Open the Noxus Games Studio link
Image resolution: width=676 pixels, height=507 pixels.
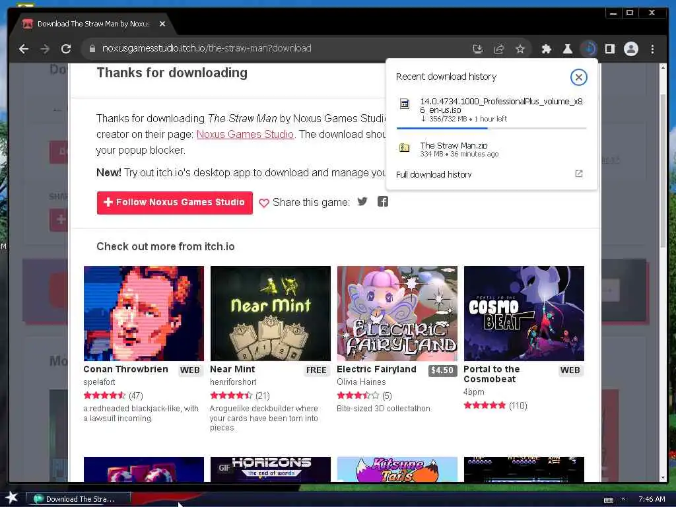coord(245,135)
